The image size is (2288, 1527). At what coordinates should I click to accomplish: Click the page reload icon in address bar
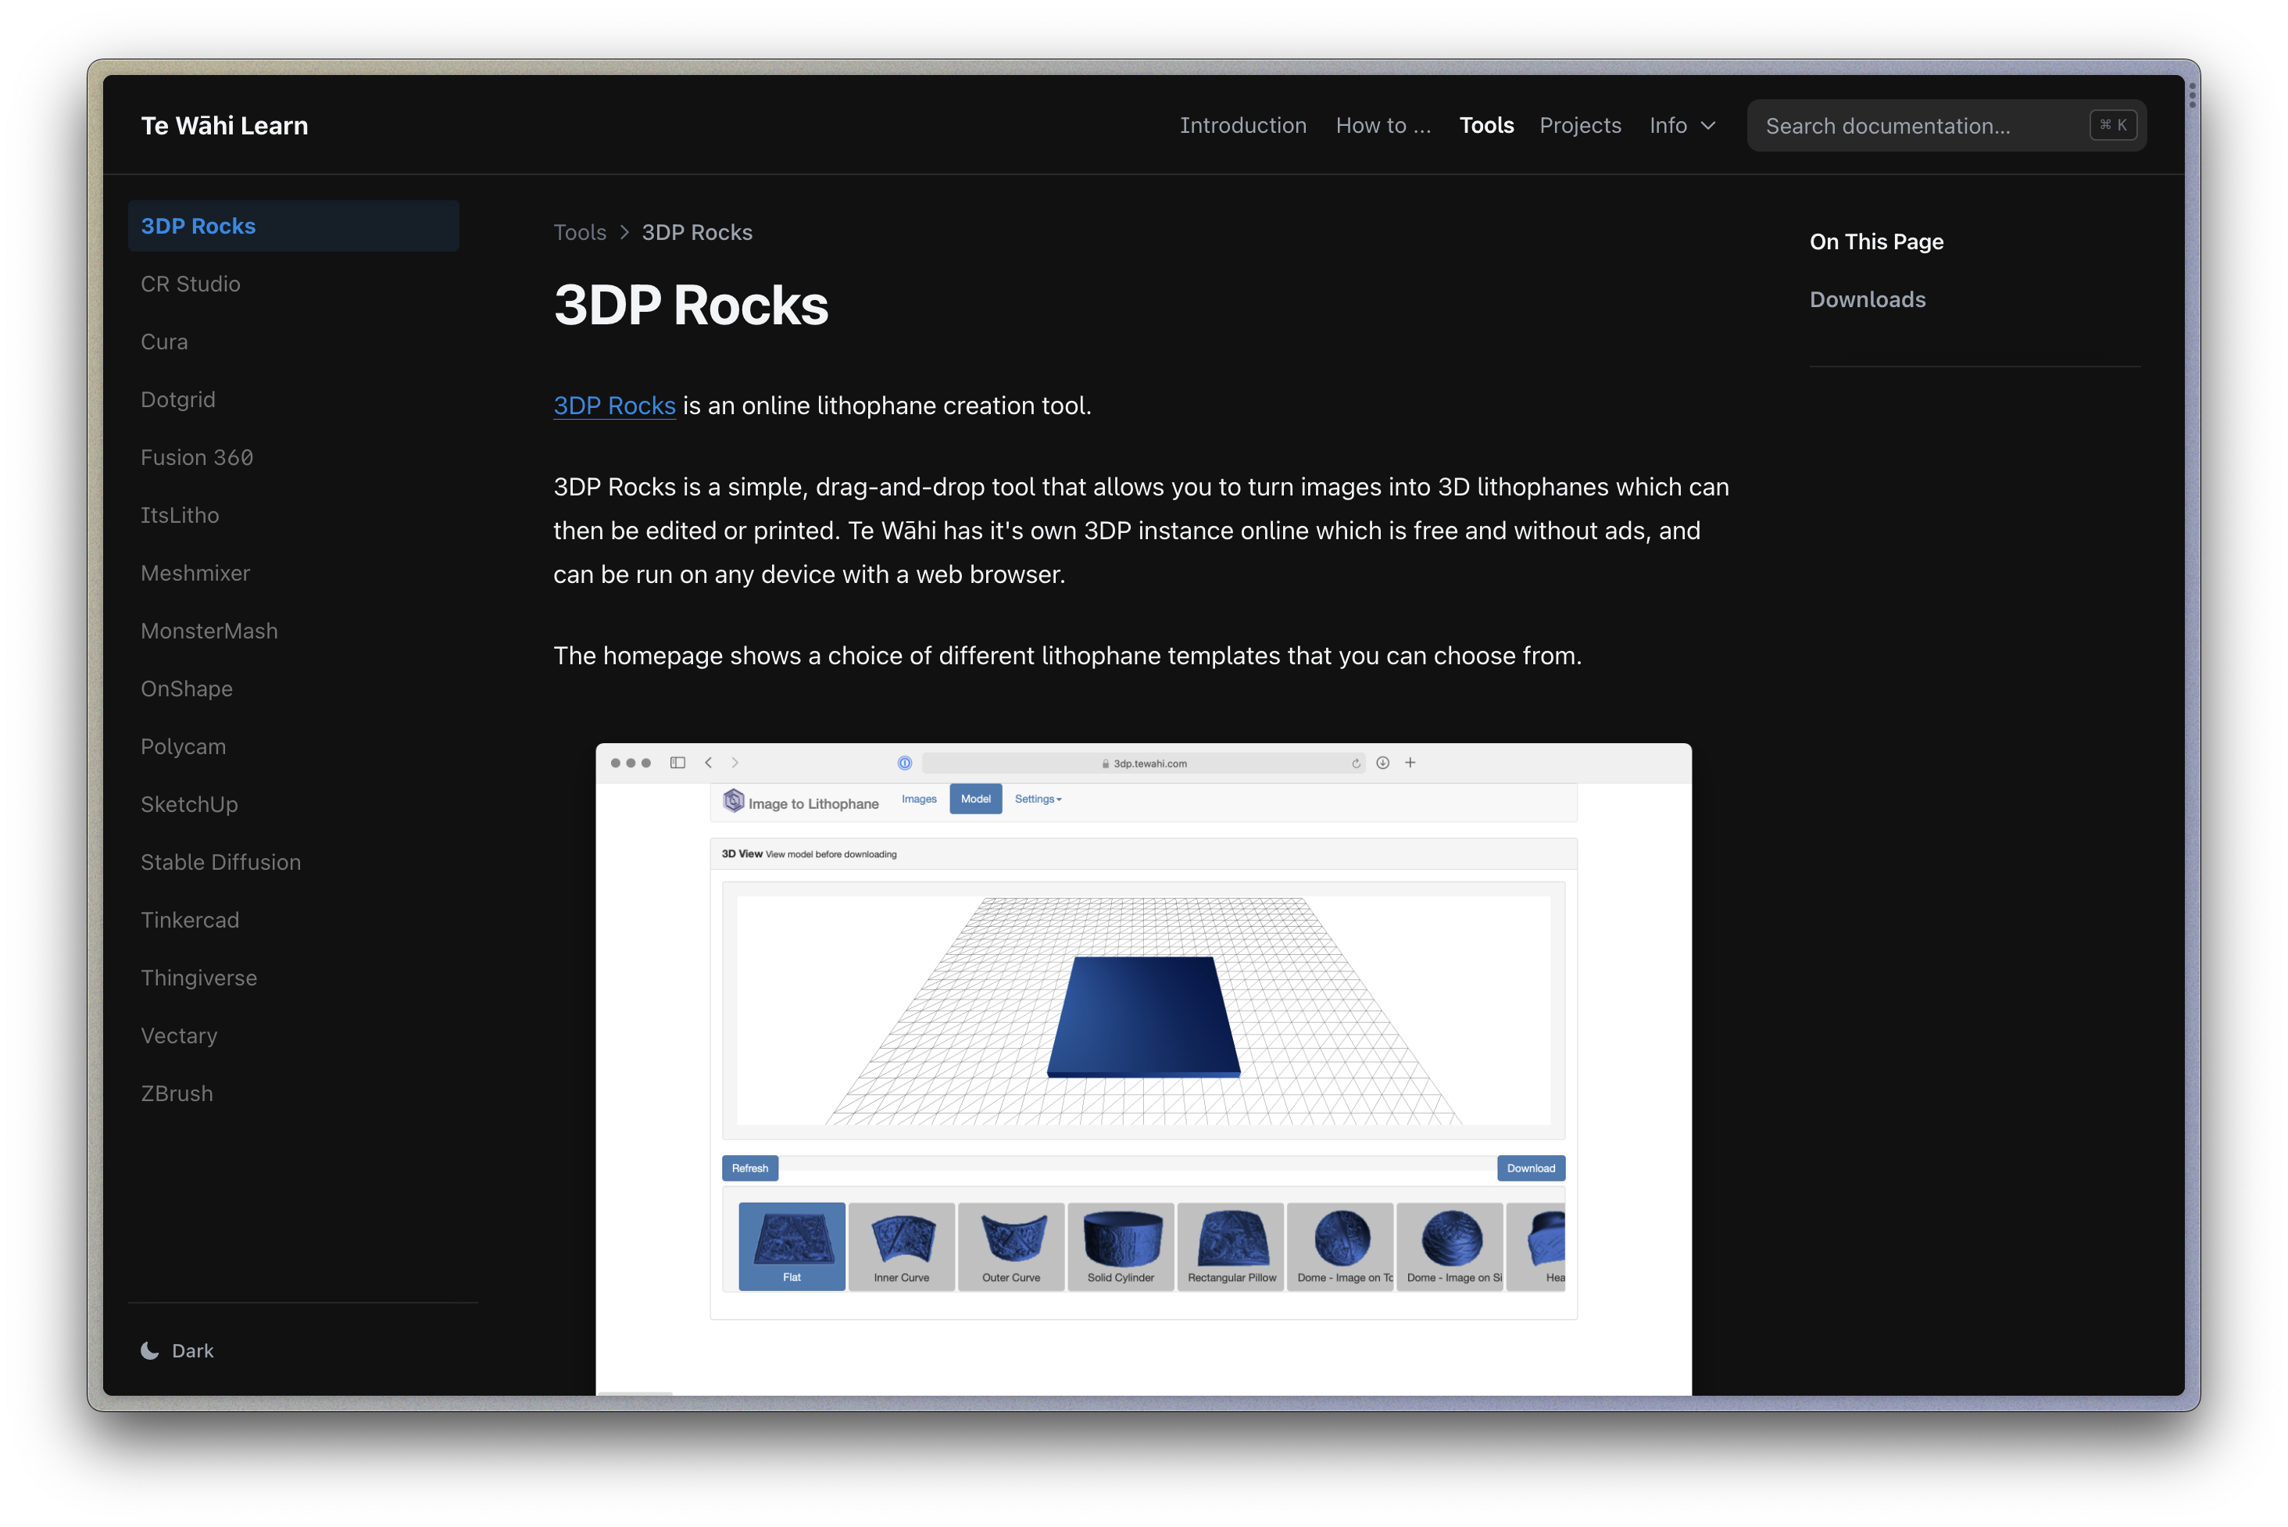(x=1355, y=763)
